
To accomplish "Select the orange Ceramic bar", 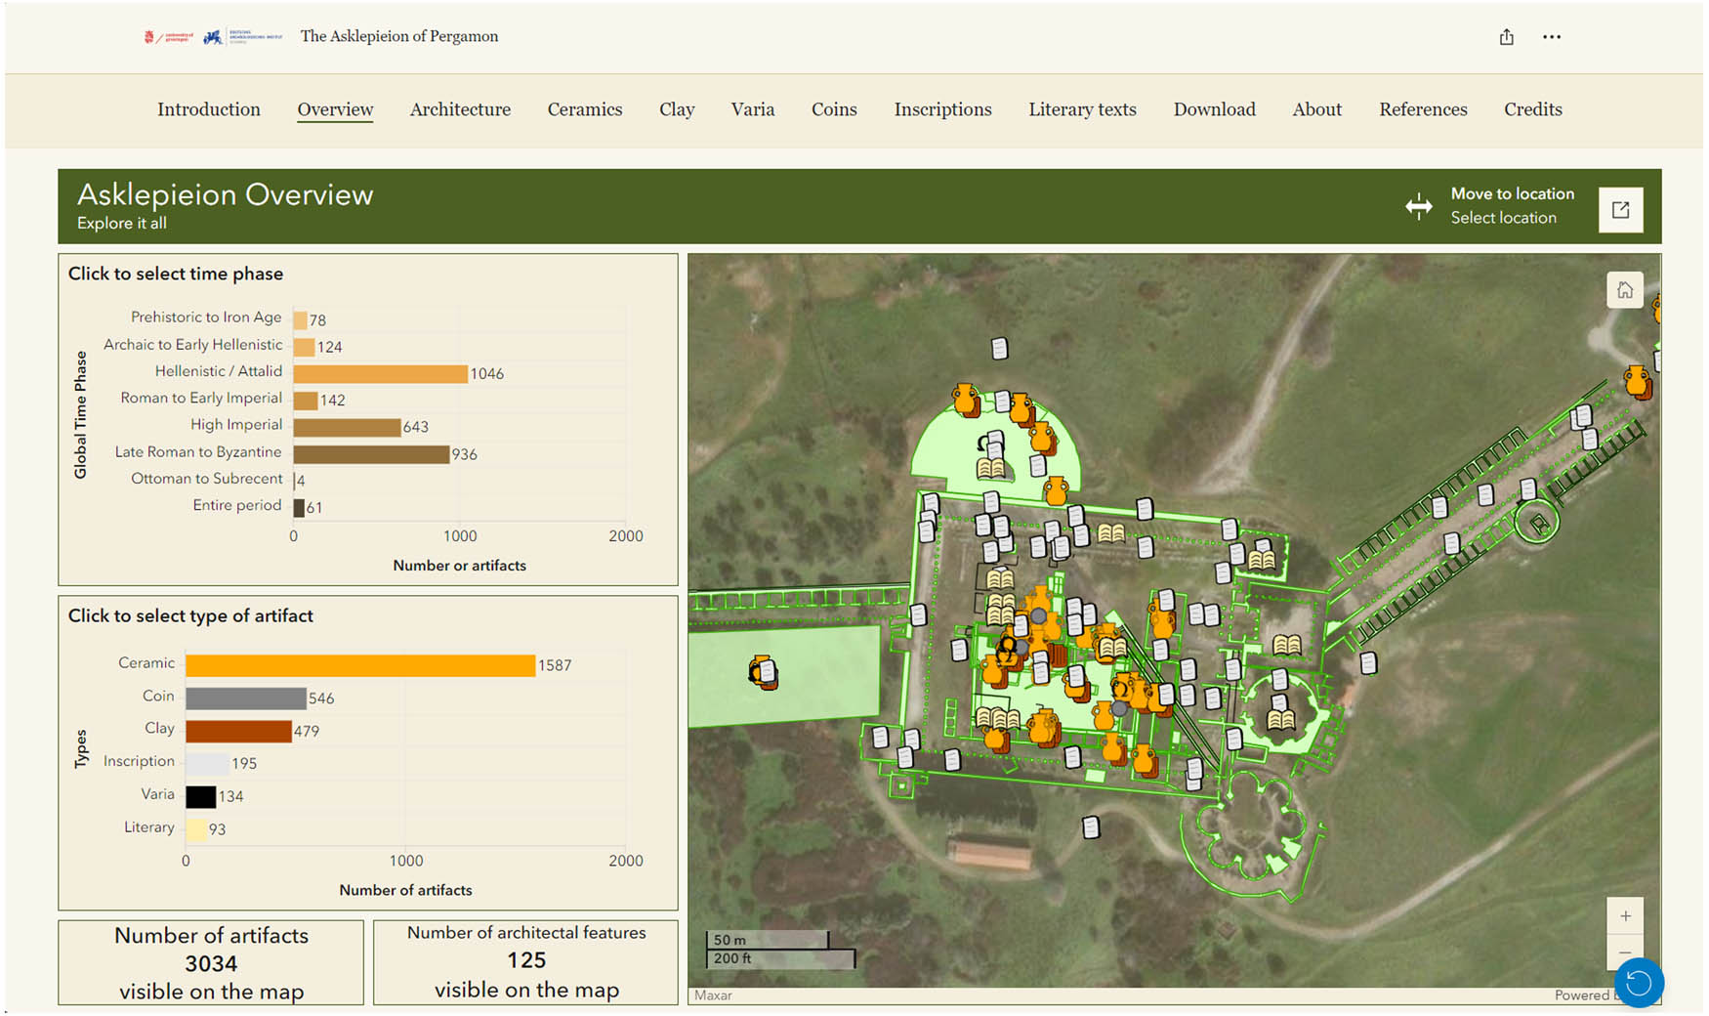I will pos(359,665).
